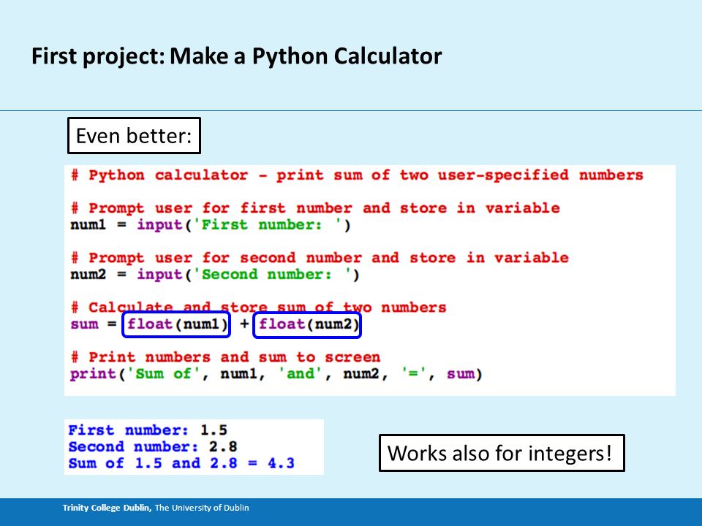The height and width of the screenshot is (526, 702).
Task: Click the output line 'Second number: 2.8'
Action: point(153,446)
